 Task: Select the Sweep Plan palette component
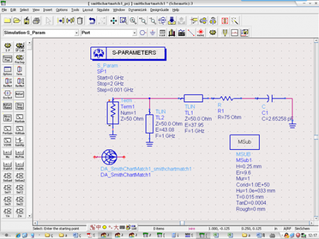(x=8, y=59)
